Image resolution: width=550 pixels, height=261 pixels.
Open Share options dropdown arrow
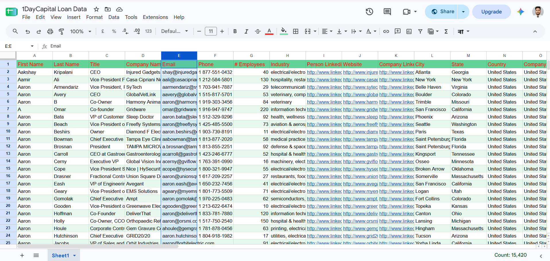click(463, 12)
